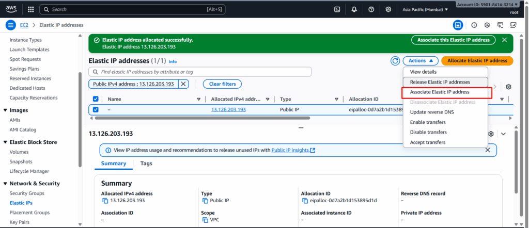This screenshot has width=529, height=228.
Task: Click Associate this Elastic IP address button
Action: [453, 40]
